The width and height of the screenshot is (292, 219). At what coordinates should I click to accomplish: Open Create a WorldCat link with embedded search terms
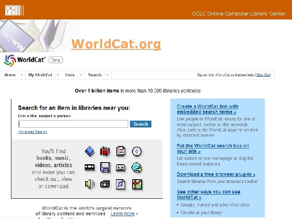208,109
